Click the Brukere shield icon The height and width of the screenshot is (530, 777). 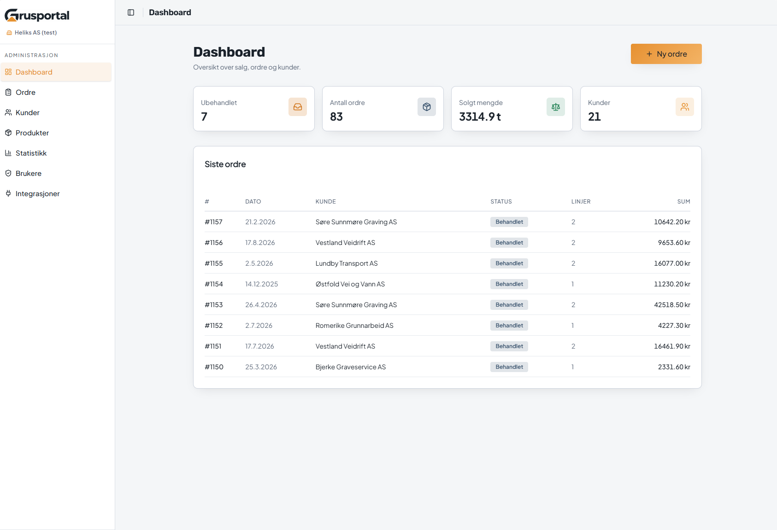tap(8, 173)
